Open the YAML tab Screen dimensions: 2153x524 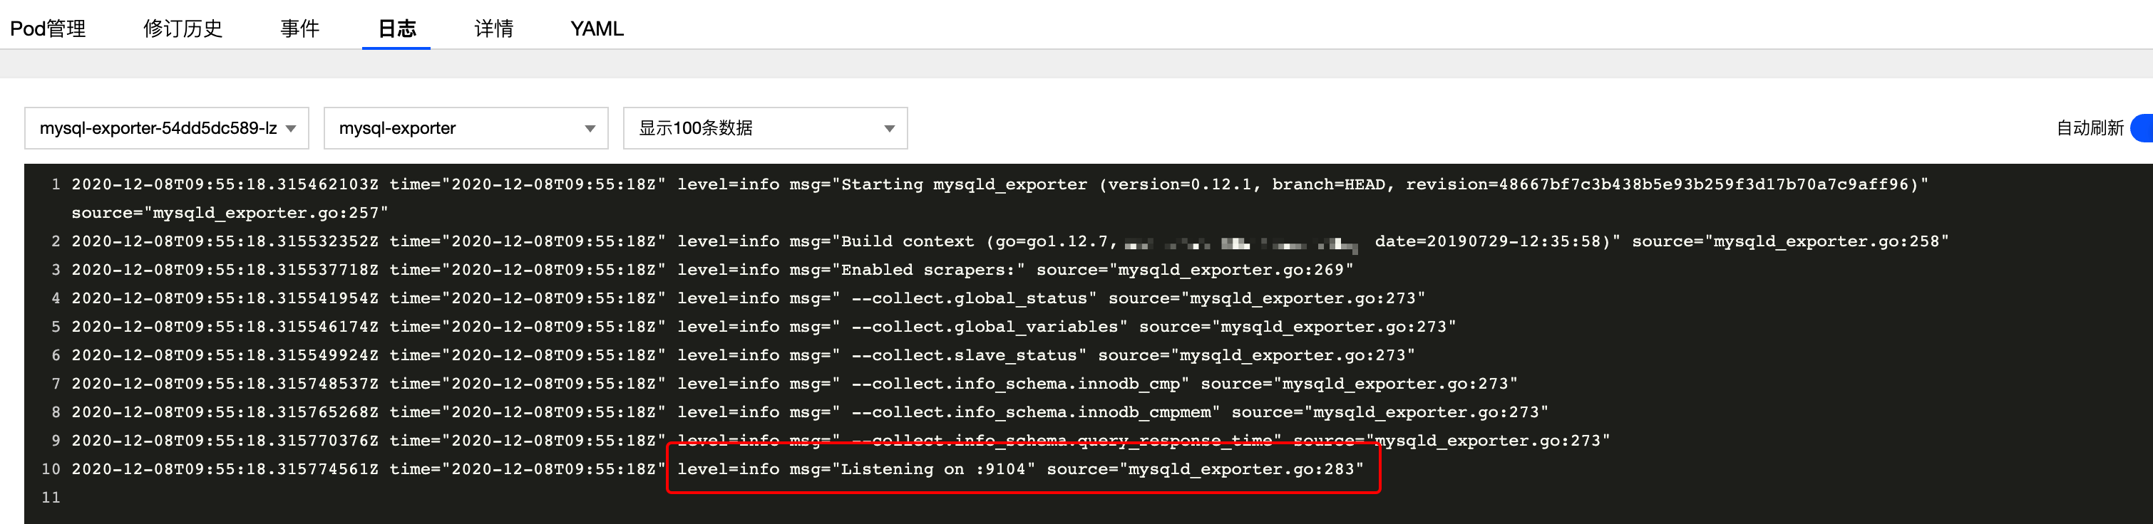(597, 28)
